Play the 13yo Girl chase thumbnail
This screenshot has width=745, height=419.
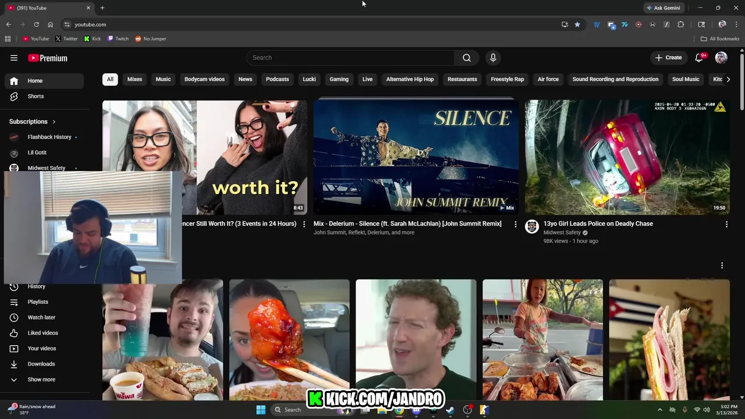pos(627,157)
